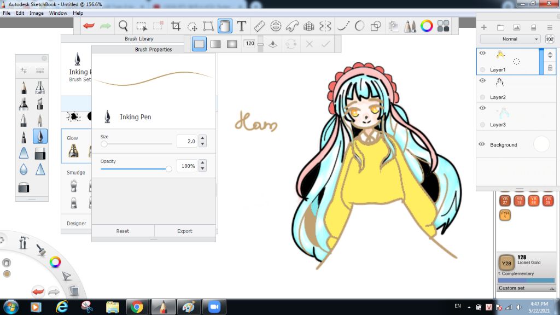Open the Copic Color Library grid icon
The image size is (560, 315).
pyautogui.click(x=443, y=26)
